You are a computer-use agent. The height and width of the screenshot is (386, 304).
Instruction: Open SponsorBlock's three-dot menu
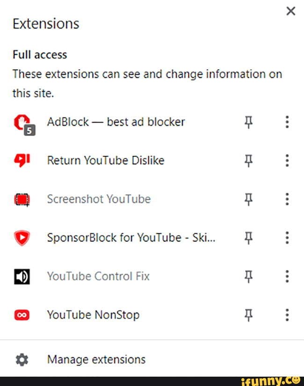(x=287, y=237)
